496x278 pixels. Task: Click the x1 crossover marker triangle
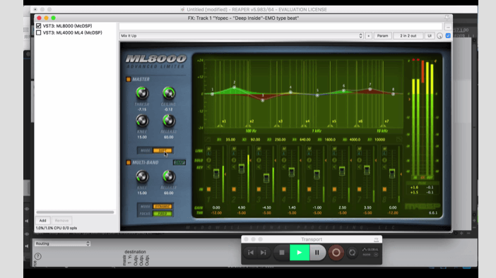[220, 126]
